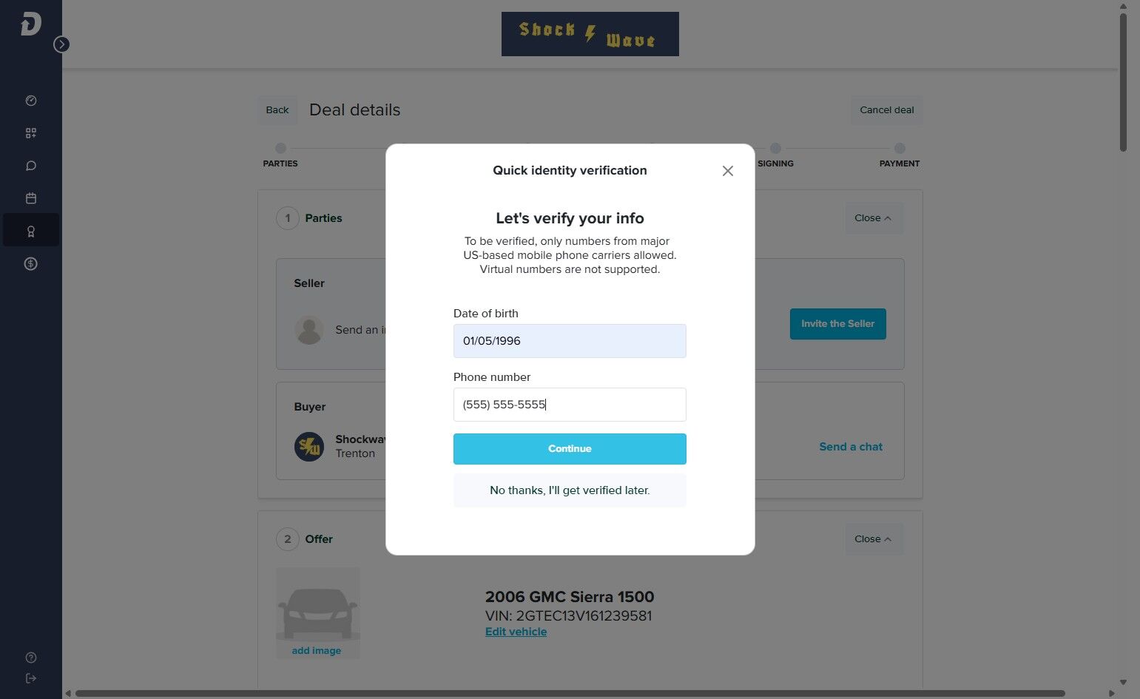1140x699 pixels.
Task: Collapse the Offer section using Close
Action: (873, 539)
